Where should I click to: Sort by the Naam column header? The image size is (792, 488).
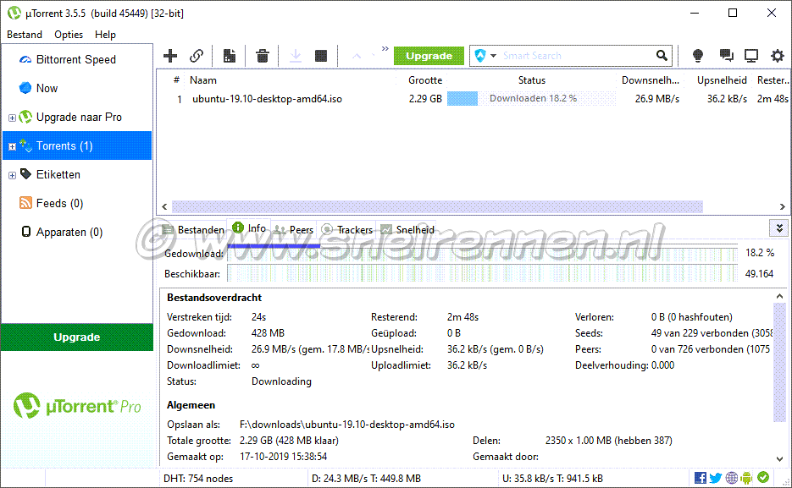203,80
